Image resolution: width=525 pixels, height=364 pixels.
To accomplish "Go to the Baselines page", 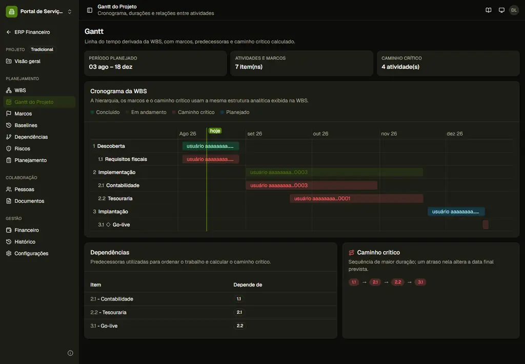I will [39, 125].
